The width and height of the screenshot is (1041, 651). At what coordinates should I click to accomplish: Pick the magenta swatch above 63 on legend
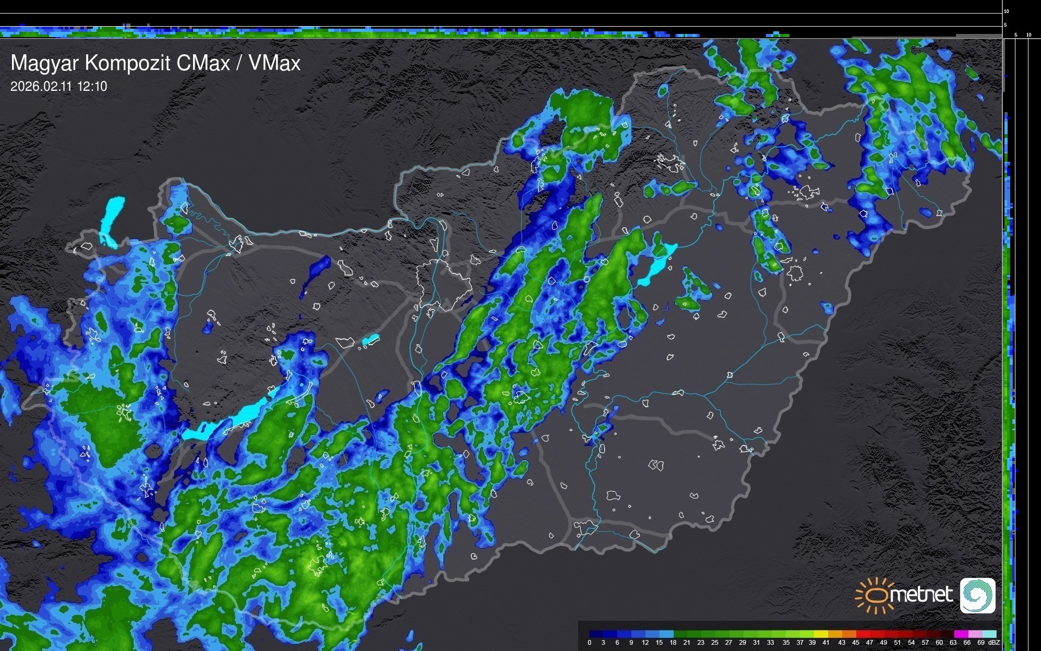tap(961, 634)
